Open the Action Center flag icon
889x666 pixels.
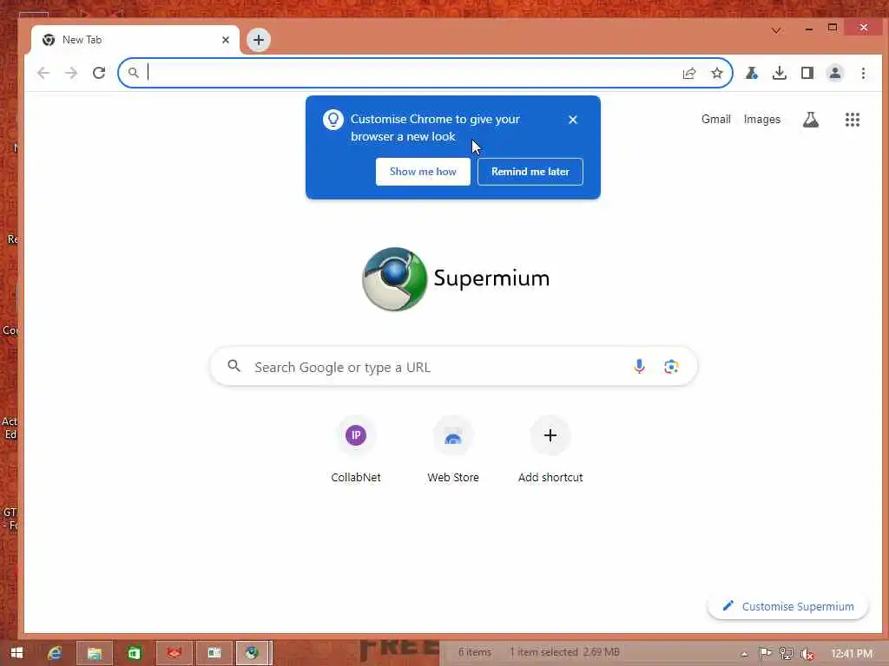tap(765, 654)
